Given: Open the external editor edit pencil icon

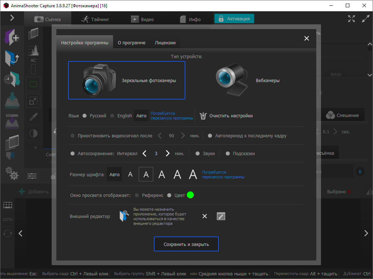Looking at the screenshot, I should (221, 216).
